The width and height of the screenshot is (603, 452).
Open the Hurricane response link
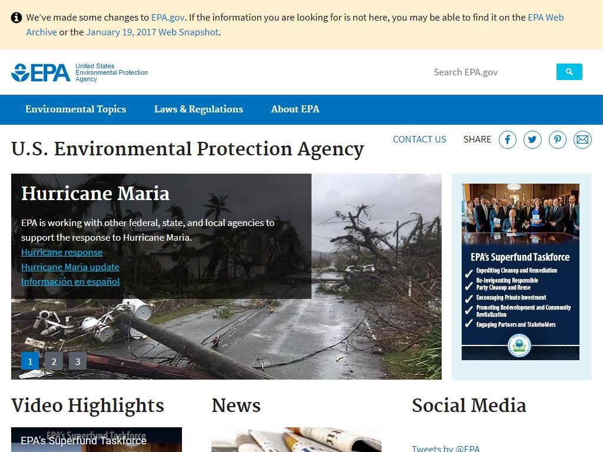pyautogui.click(x=62, y=252)
